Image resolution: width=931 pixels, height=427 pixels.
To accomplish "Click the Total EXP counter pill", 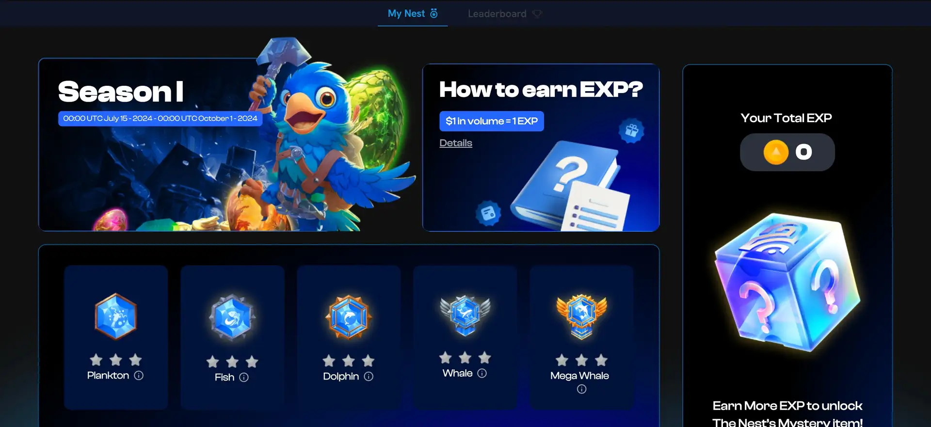I will click(787, 152).
